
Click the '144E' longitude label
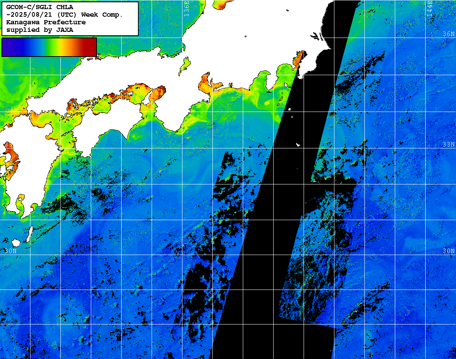click(430, 8)
